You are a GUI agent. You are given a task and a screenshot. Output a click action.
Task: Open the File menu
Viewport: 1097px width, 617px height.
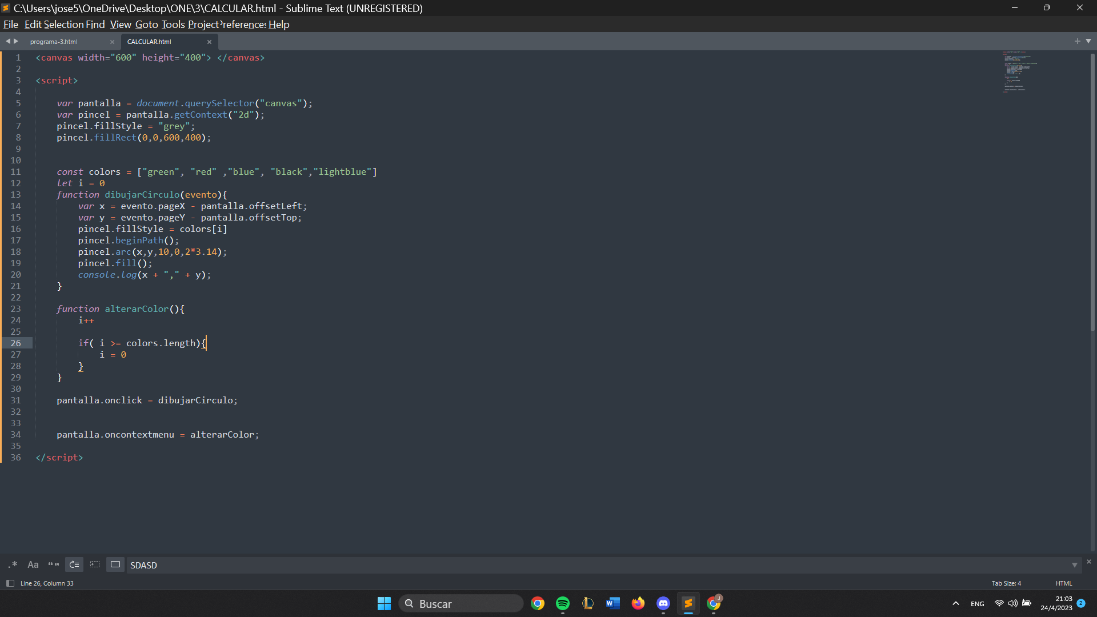pyautogui.click(x=11, y=25)
